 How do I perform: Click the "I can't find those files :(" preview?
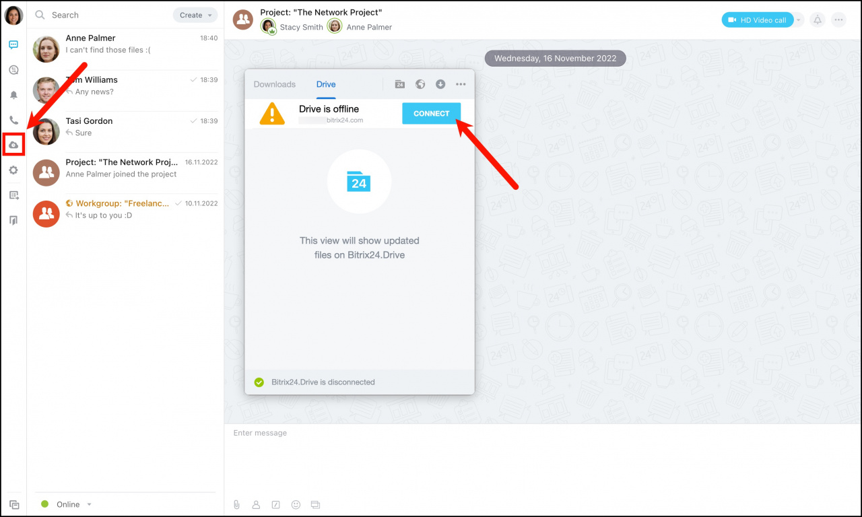coord(108,50)
